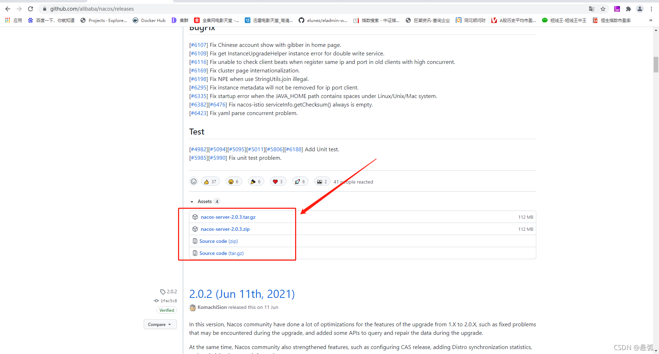This screenshot has height=354, width=659.
Task: Reload the GitHub releases page
Action: [31, 9]
